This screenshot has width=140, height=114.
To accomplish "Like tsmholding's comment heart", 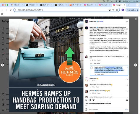I will pos(128,79).
